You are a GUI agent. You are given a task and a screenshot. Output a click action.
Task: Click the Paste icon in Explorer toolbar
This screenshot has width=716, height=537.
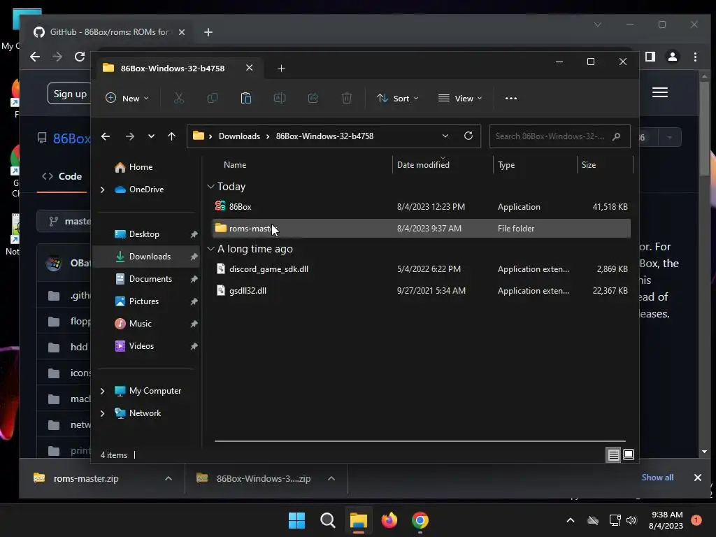point(246,98)
